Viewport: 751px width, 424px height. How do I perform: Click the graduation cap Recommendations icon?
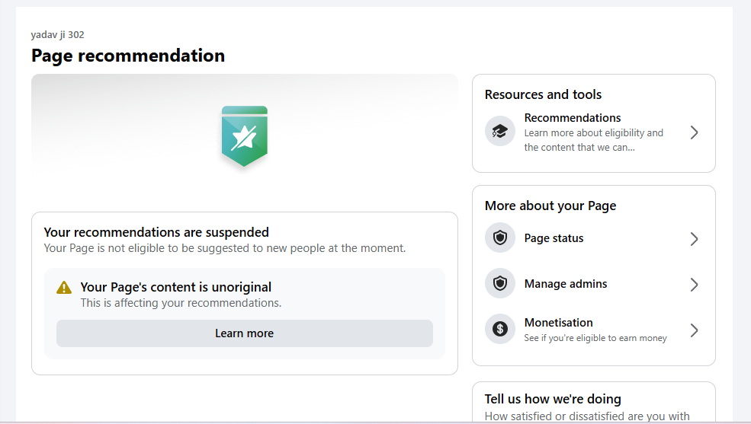(500, 132)
